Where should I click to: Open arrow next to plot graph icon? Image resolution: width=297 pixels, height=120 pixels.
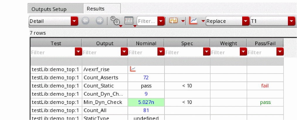(203, 21)
